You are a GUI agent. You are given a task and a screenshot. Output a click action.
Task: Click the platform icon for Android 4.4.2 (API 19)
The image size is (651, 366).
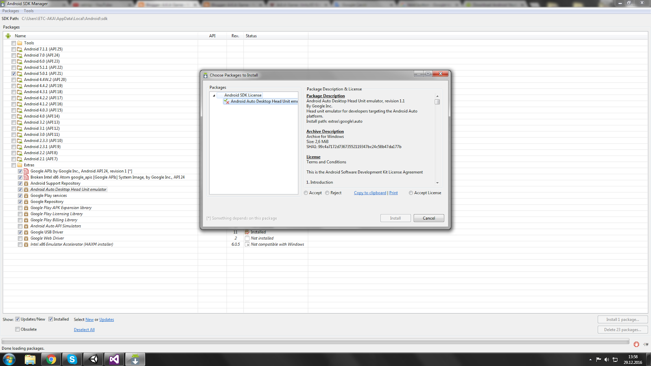tap(20, 86)
